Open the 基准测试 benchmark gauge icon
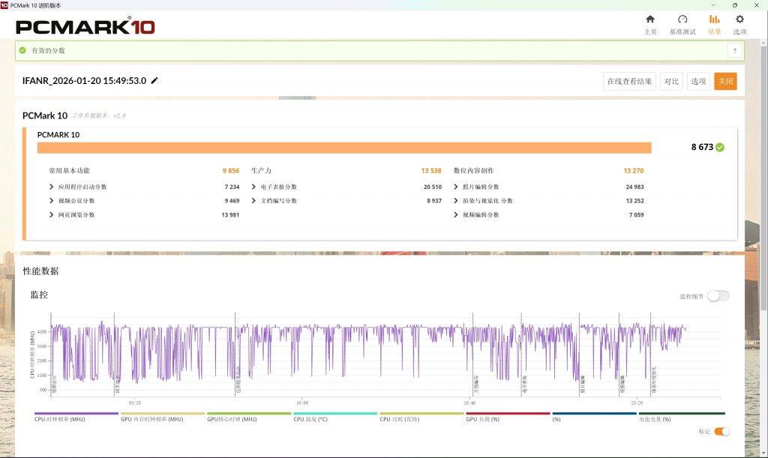Viewport: 768px width, 458px height. (682, 19)
